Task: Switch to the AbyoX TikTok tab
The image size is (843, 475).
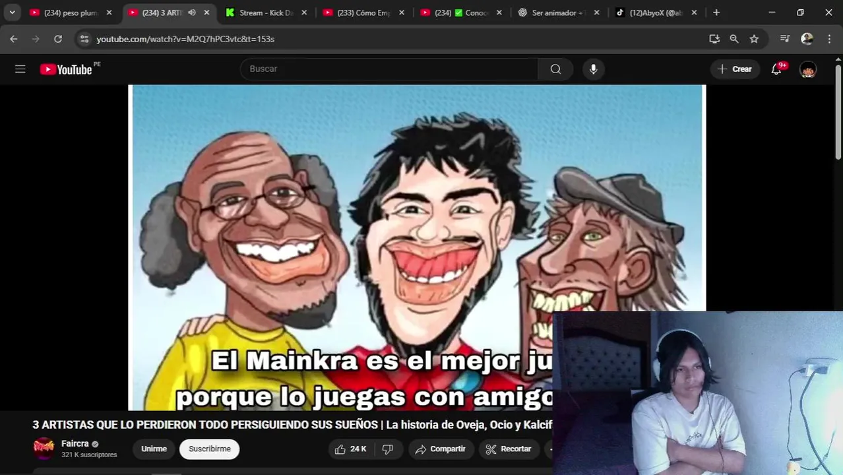Action: point(656,13)
